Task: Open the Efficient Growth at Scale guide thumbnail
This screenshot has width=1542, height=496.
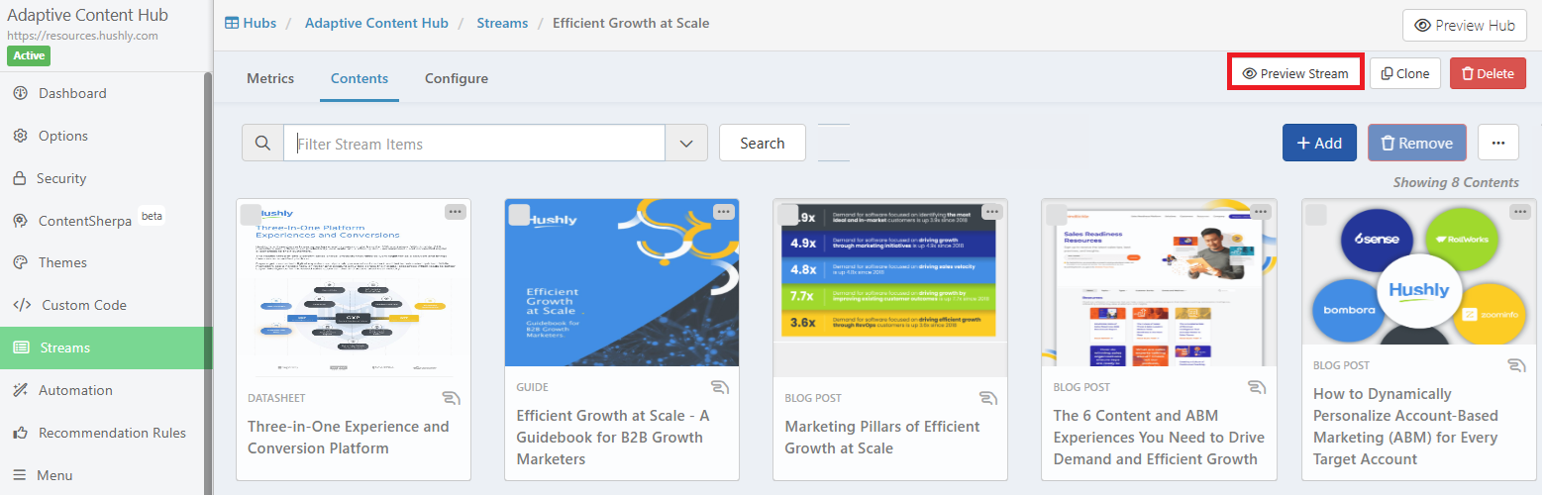Action: pyautogui.click(x=622, y=282)
